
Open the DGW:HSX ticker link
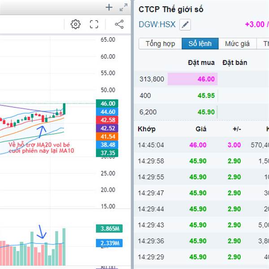click(x=157, y=24)
